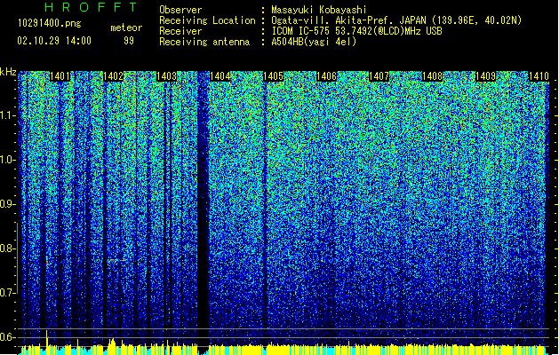Click the 'Observer' field label

pos(180,10)
